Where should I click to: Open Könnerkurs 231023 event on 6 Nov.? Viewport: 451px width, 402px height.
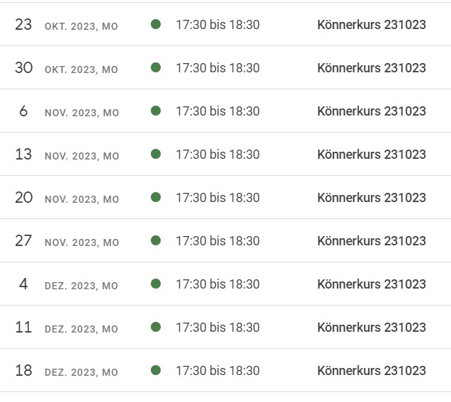click(x=371, y=111)
